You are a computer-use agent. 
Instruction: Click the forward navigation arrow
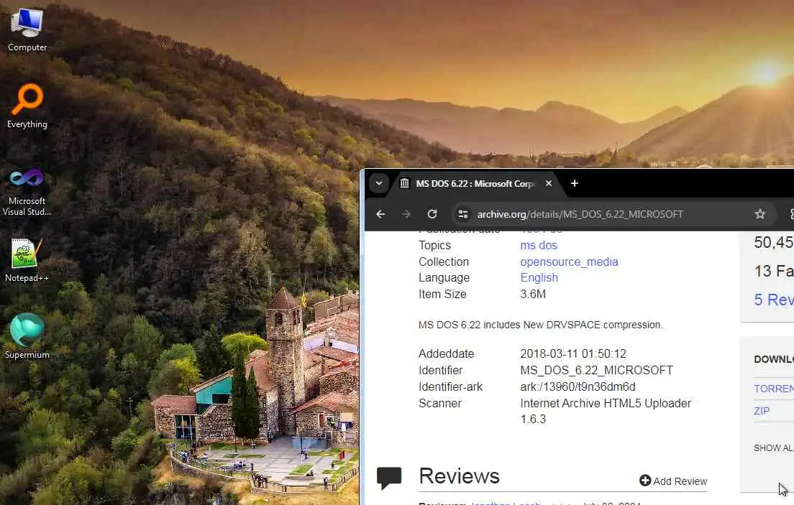point(406,214)
